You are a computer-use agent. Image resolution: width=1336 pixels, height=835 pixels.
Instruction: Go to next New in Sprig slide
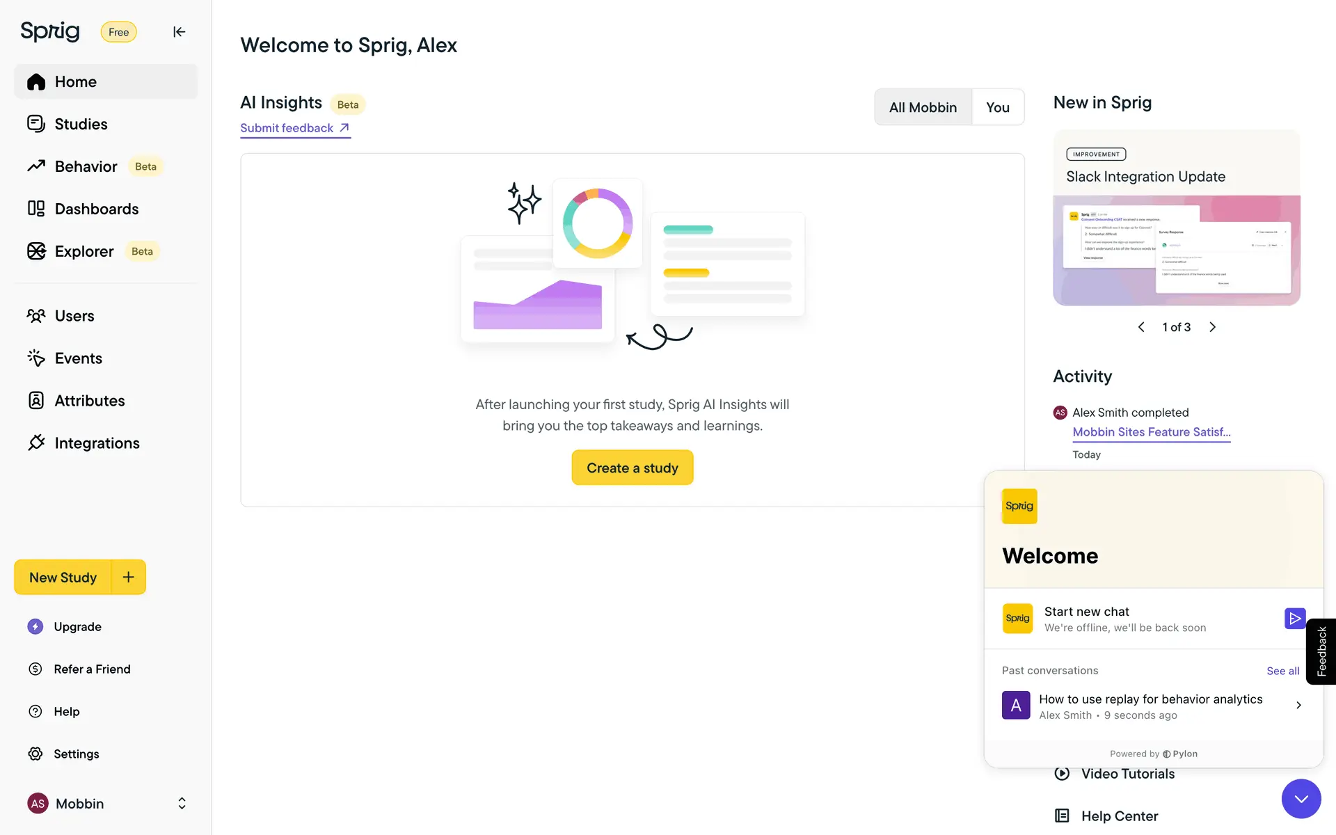point(1212,327)
